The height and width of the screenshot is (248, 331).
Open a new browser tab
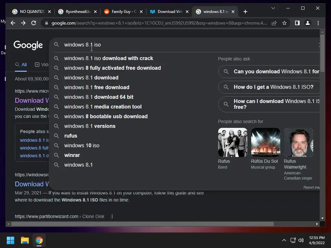tap(245, 12)
